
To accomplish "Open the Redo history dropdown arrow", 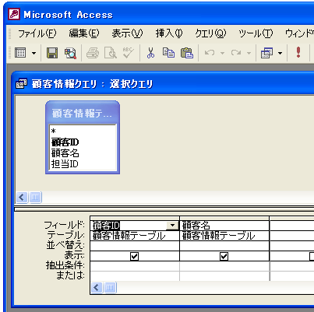I will pos(249,53).
